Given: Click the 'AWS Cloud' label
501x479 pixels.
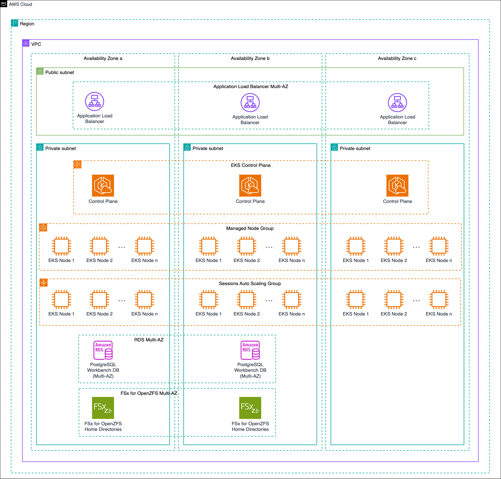Looking at the screenshot, I should [x=21, y=4].
